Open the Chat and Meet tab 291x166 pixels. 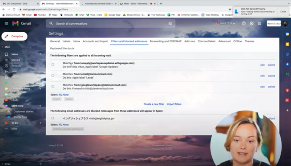point(207,41)
